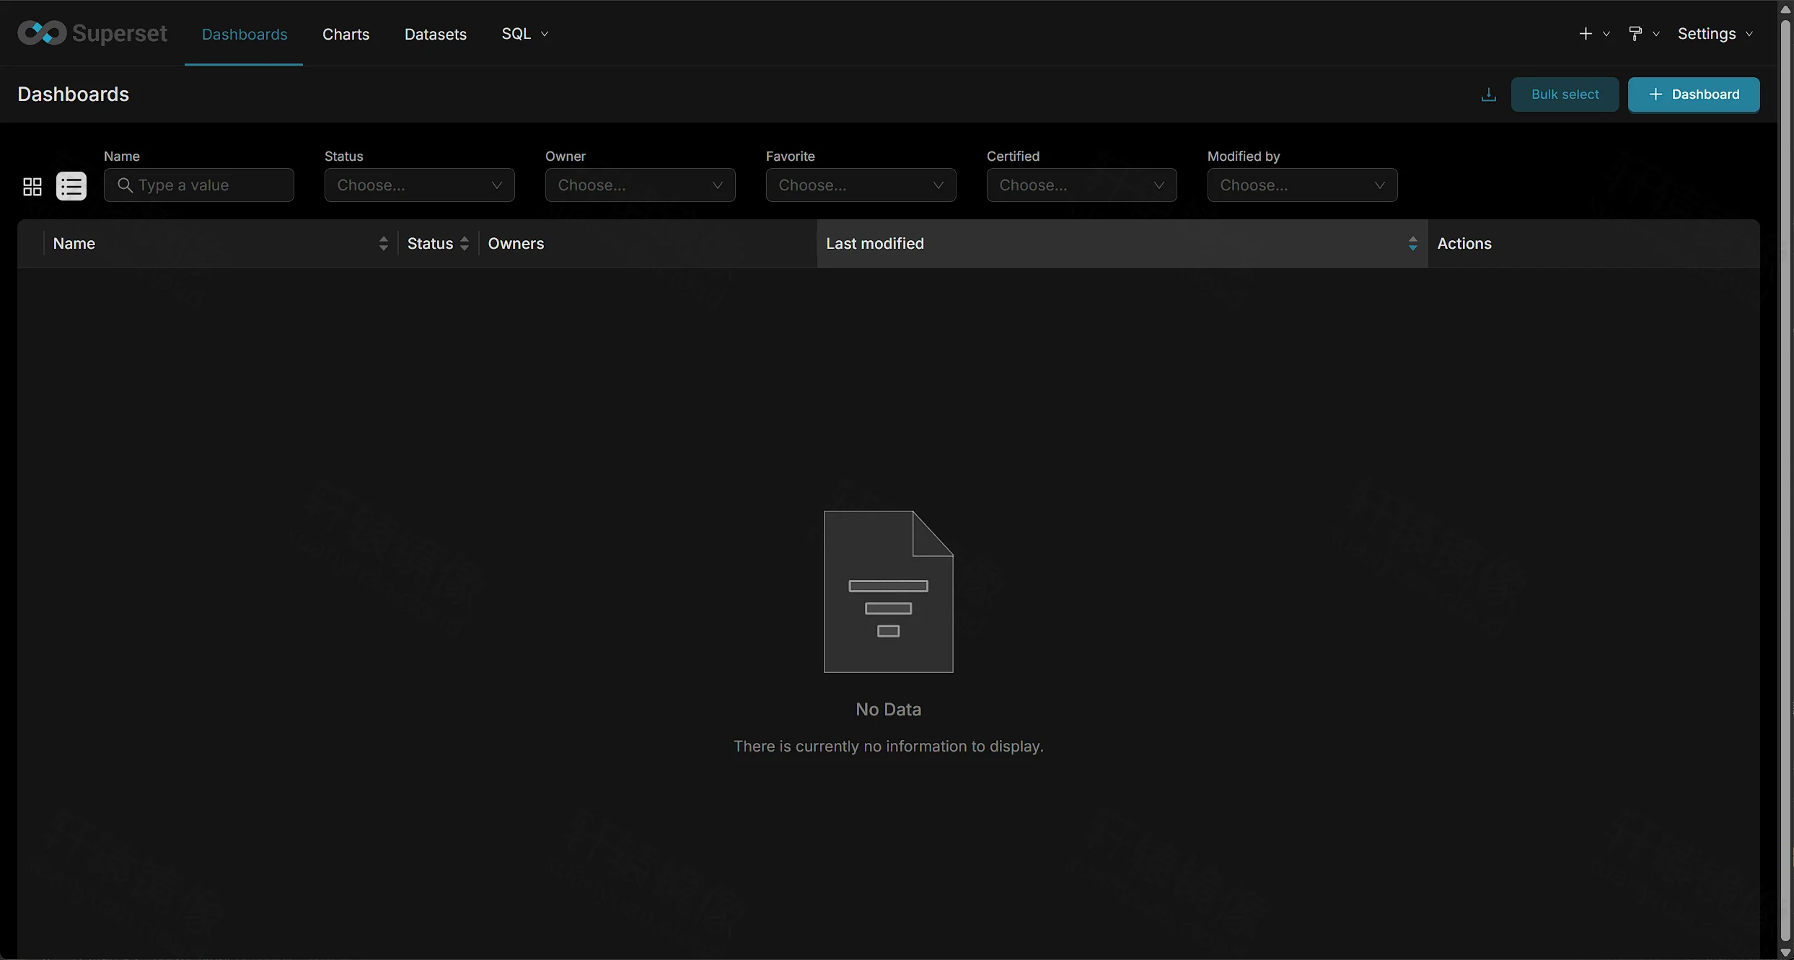This screenshot has height=960, width=1794.
Task: Click the Name column header text
Action: (74, 244)
